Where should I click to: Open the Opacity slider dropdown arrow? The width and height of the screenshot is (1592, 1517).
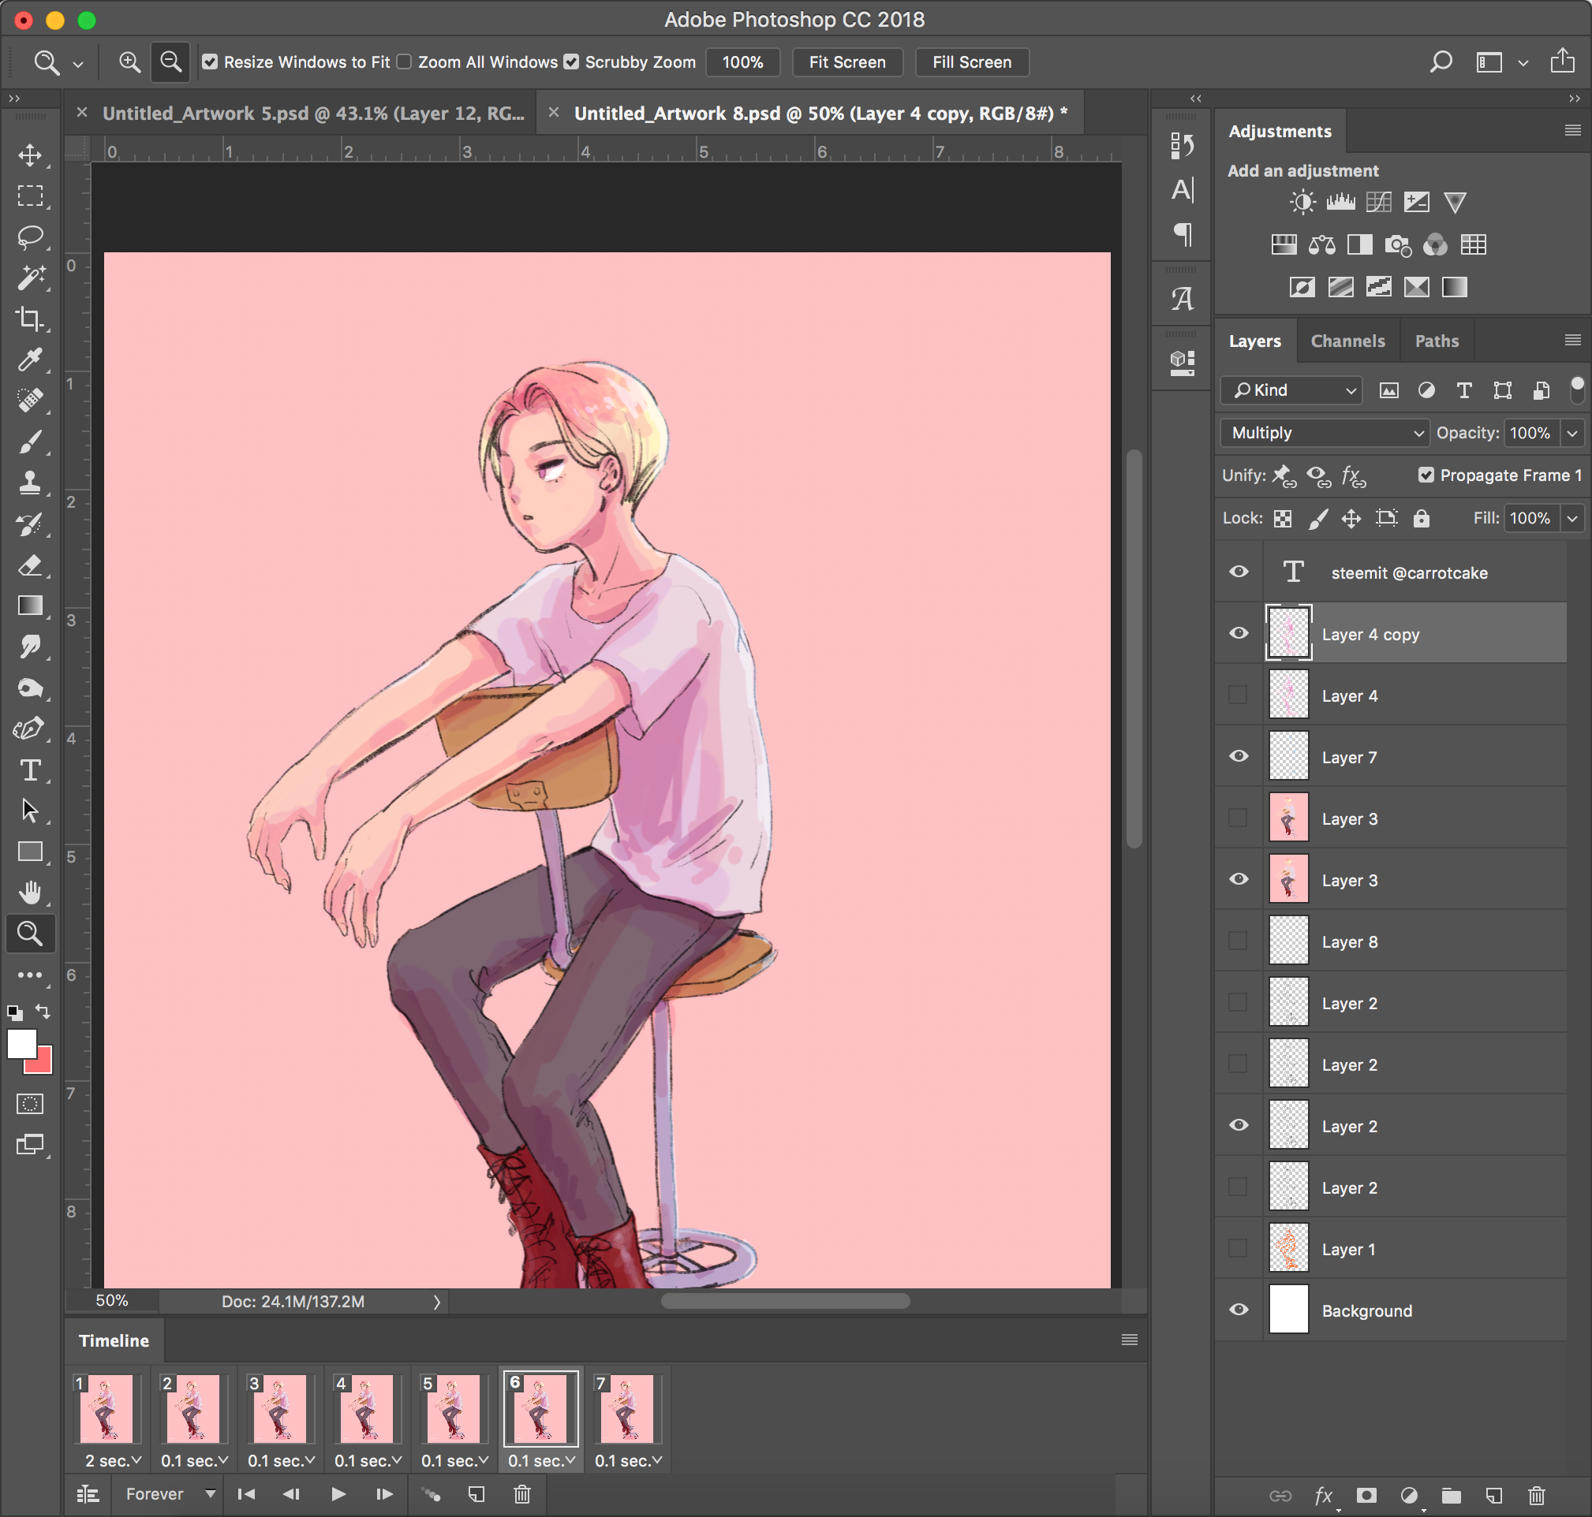1571,434
